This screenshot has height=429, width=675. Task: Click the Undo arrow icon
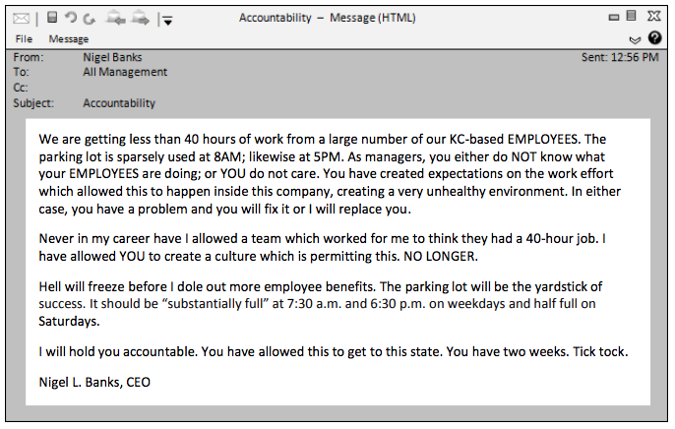[72, 18]
